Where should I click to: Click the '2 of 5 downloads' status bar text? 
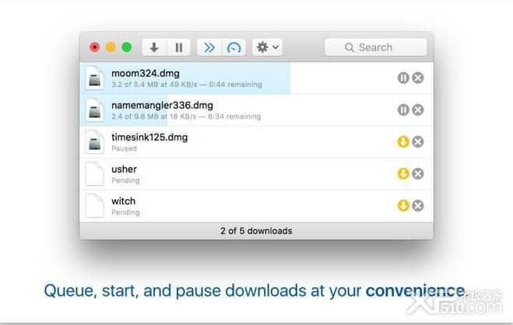point(256,231)
